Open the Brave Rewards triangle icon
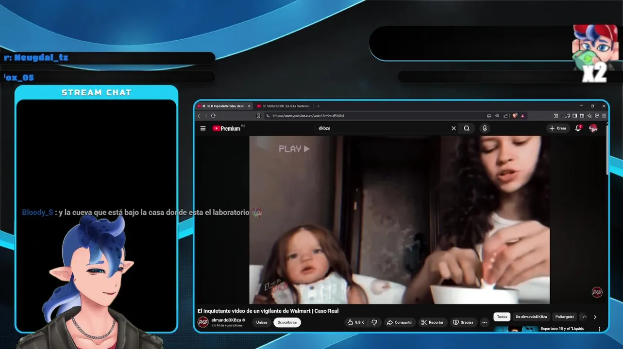Screen dimensions: 623x349 point(522,116)
